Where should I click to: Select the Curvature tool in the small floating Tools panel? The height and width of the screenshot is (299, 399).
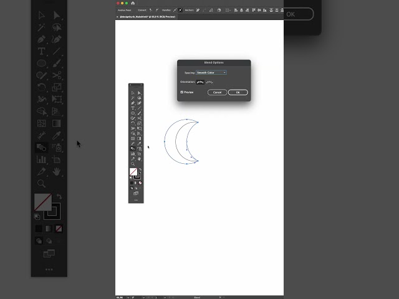(139, 103)
